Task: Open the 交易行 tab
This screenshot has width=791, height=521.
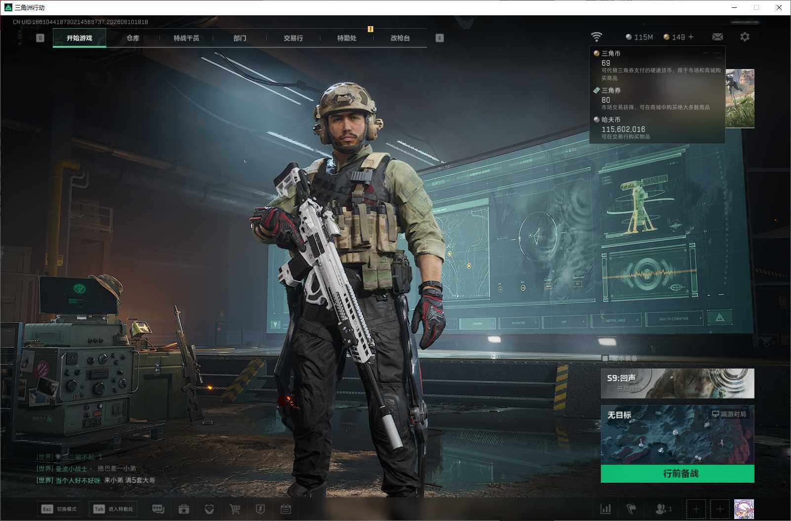Action: [293, 38]
